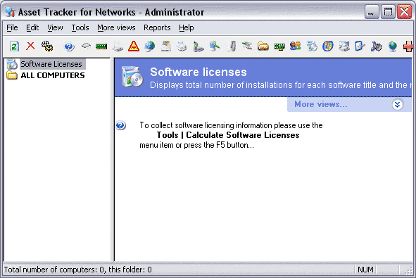Click the gray disk drive toolbar icon

[118, 46]
